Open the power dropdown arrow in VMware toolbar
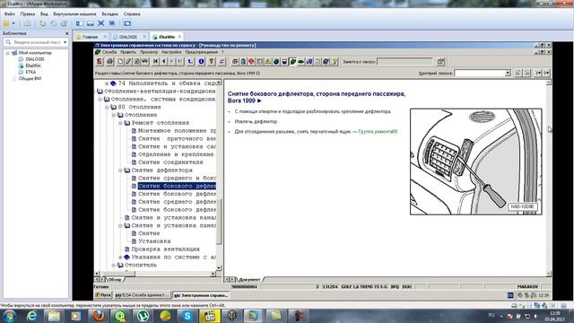Viewport: 574px width, 323px height. (13, 23)
